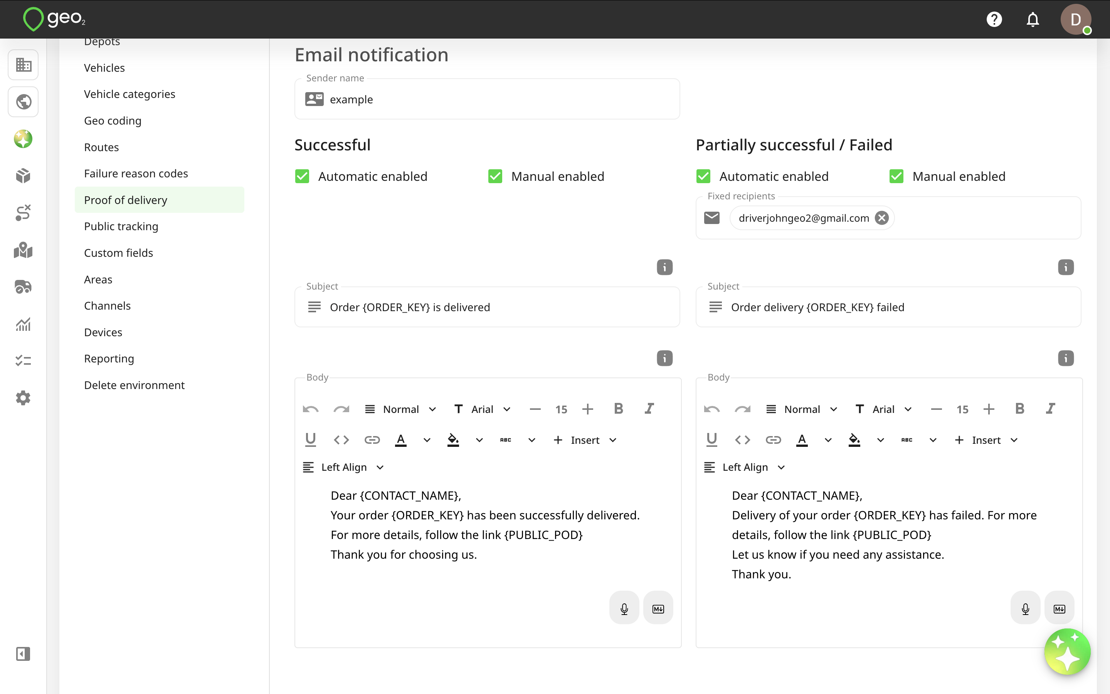Image resolution: width=1110 pixels, height=694 pixels.
Task: Undo in the Successful body editor
Action: [x=311, y=409]
